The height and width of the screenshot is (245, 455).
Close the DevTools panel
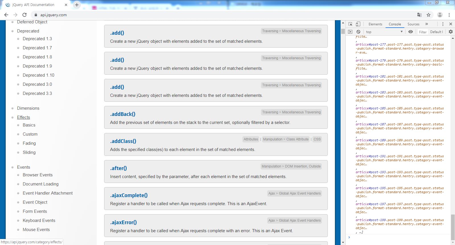click(x=451, y=24)
